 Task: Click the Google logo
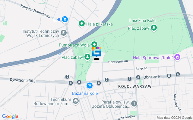[10, 116]
